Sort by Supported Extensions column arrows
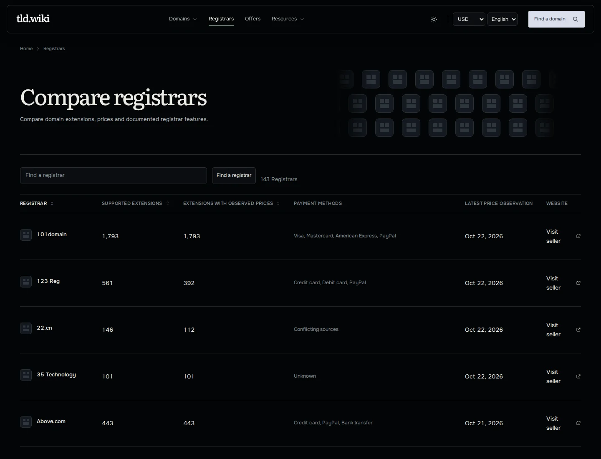This screenshot has width=601, height=459. tap(167, 204)
